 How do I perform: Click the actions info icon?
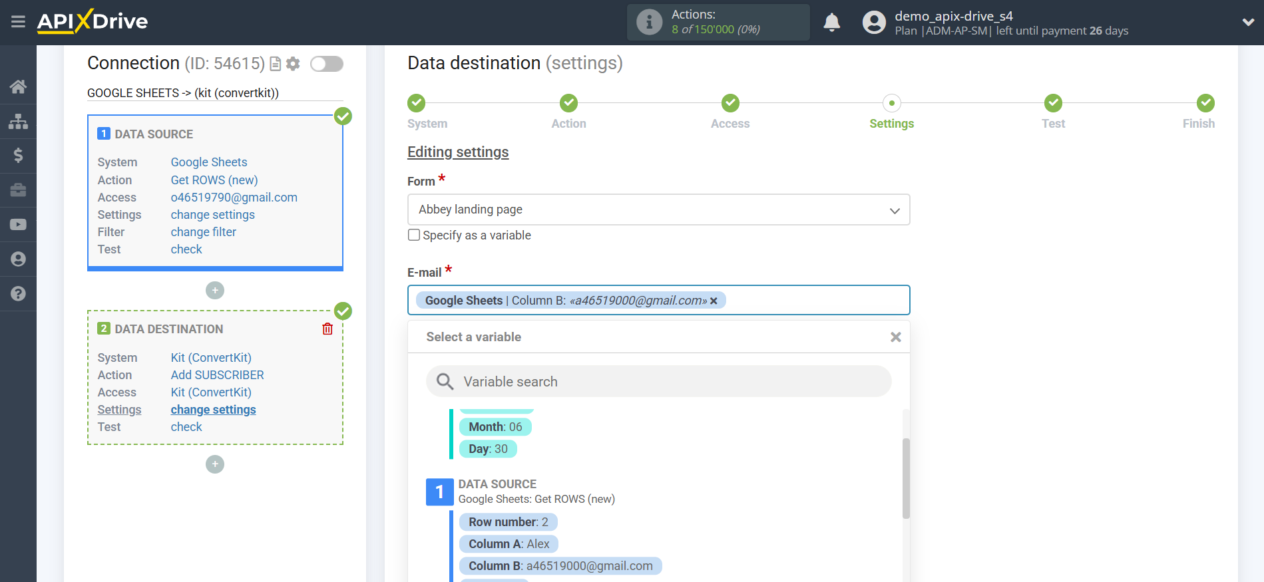(649, 22)
